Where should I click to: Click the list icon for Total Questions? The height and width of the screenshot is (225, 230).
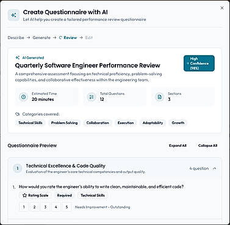(92, 97)
